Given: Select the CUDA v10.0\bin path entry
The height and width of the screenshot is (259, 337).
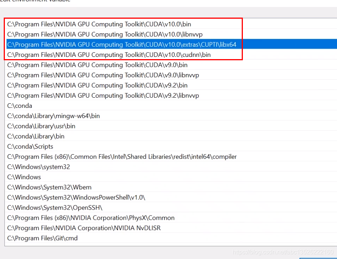Looking at the screenshot, I should (171, 24).
